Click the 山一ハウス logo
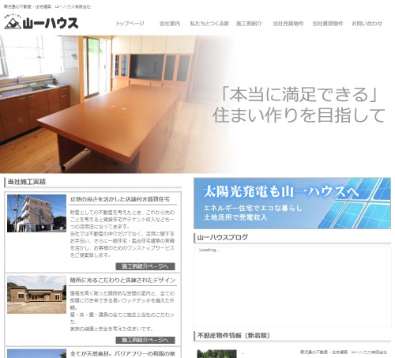Image resolution: width=395 pixels, height=358 pixels. [x=41, y=22]
